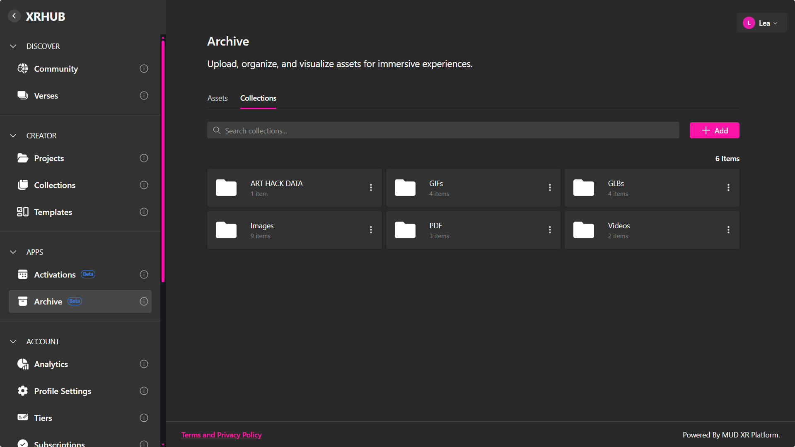Screen dimensions: 795x447
Task: Click the Analytics chart icon
Action: pos(23,364)
